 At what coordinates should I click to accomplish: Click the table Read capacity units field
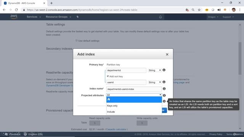coord(95,123)
